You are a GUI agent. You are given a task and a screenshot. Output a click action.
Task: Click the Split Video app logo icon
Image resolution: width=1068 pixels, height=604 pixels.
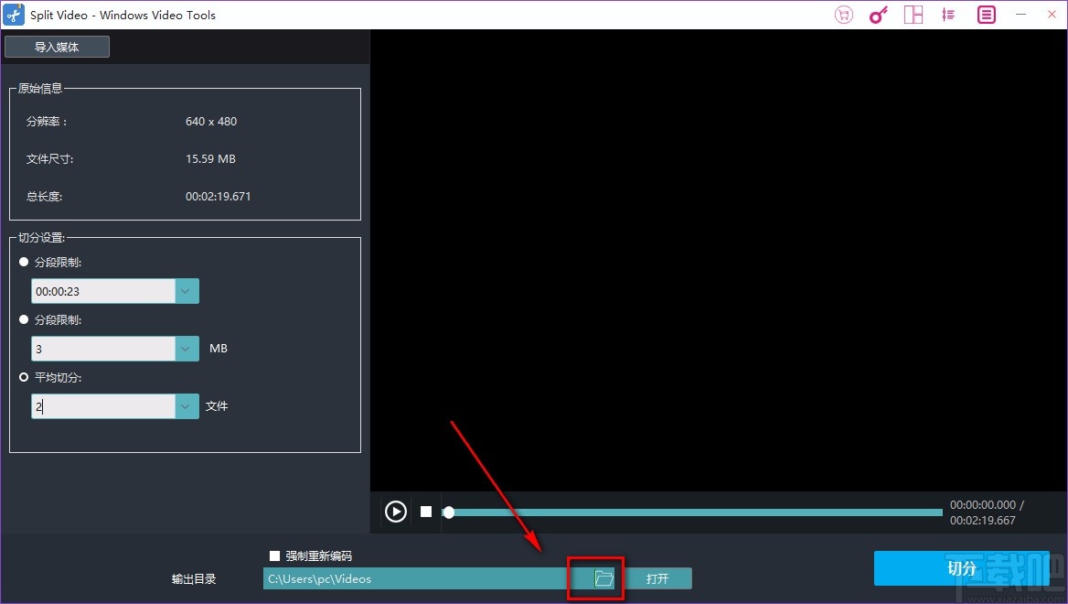[x=13, y=15]
